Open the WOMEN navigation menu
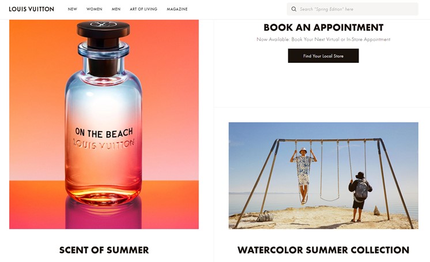This screenshot has width=430, height=262. 95,9
